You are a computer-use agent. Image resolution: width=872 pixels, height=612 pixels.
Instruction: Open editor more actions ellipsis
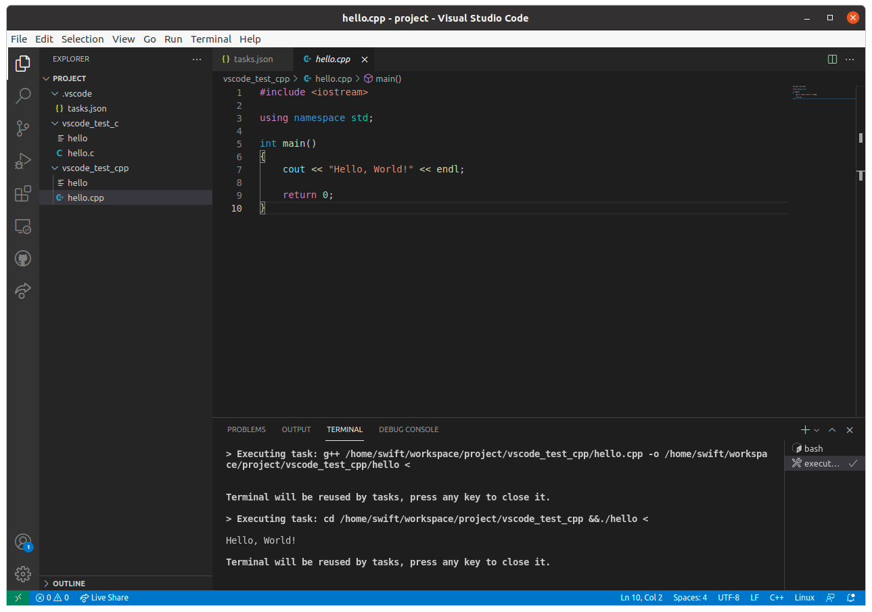(x=850, y=60)
